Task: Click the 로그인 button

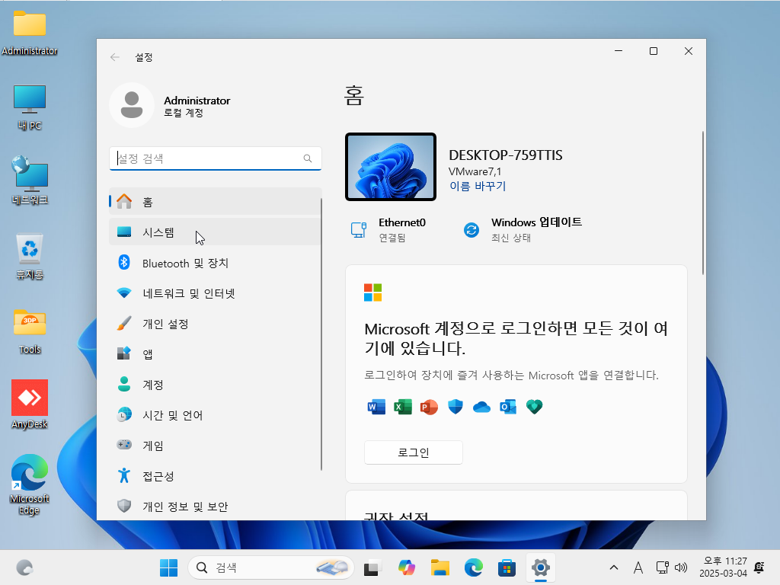Action: 414,452
